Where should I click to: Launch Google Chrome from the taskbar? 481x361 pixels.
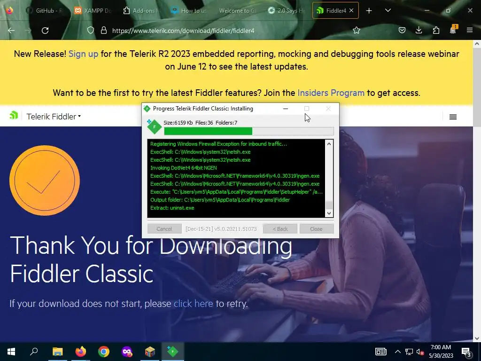104,352
